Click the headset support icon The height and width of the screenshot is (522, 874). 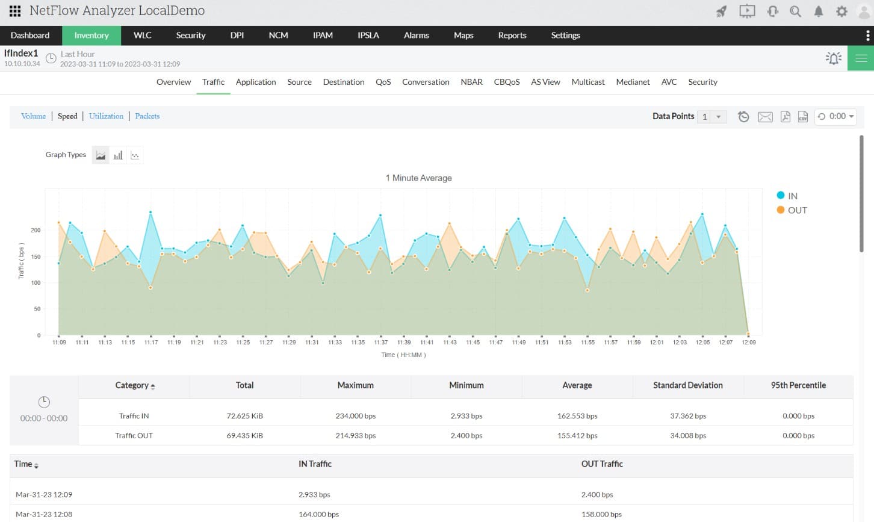click(773, 11)
